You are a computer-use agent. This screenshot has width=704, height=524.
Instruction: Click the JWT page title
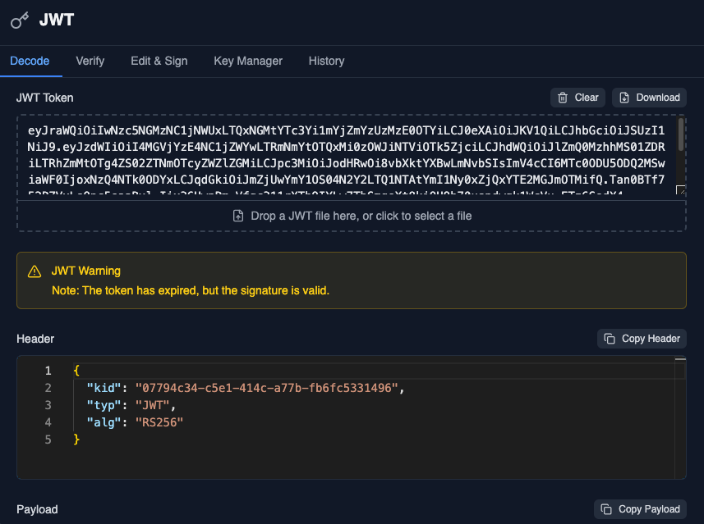(x=57, y=21)
